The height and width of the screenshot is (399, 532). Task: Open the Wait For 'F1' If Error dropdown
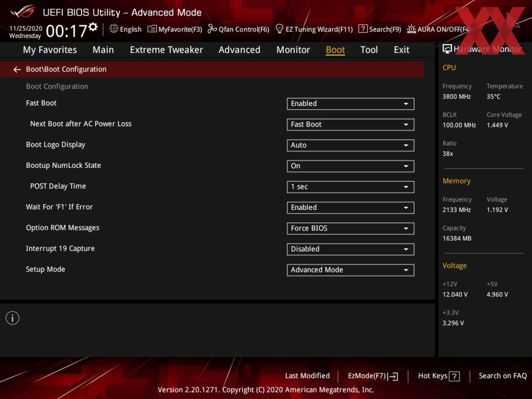tap(350, 207)
